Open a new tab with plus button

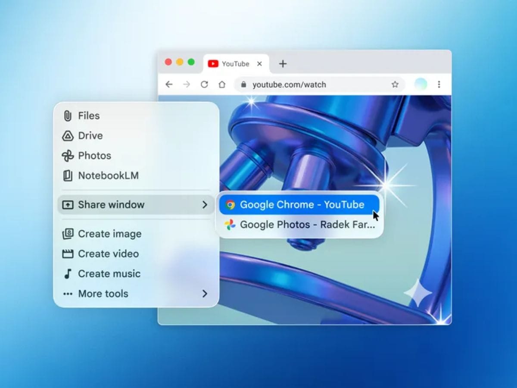[283, 64]
